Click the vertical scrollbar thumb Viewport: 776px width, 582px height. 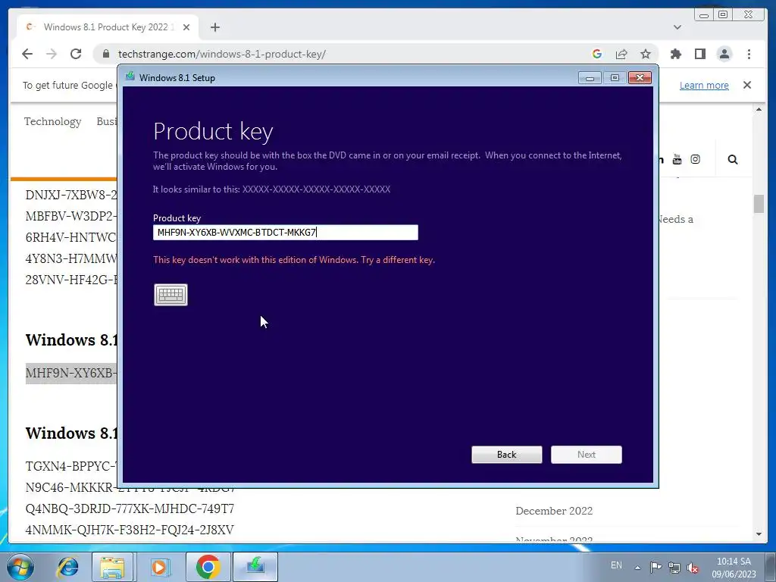click(759, 204)
